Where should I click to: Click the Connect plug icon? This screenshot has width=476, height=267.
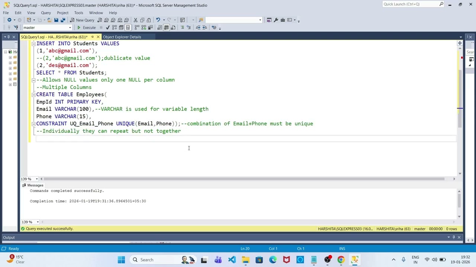(x=9, y=27)
